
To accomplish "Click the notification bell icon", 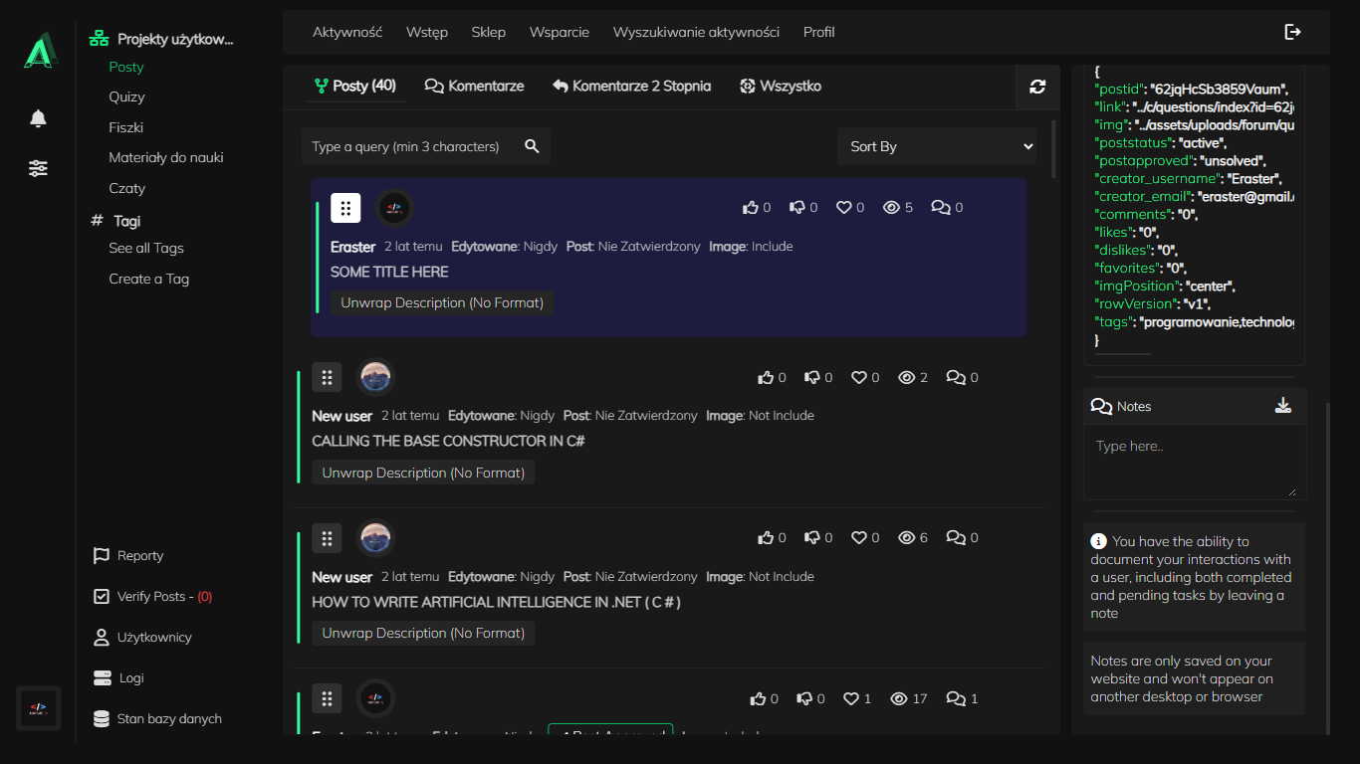I will [x=38, y=119].
